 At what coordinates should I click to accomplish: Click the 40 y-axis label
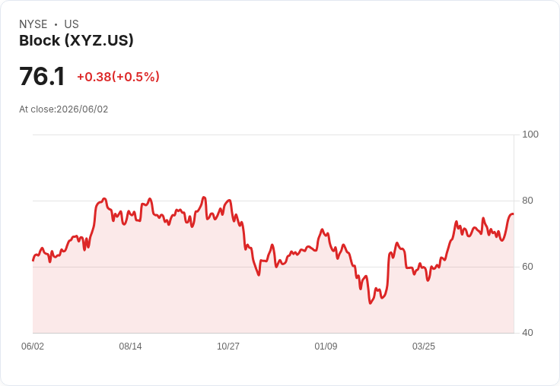527,333
